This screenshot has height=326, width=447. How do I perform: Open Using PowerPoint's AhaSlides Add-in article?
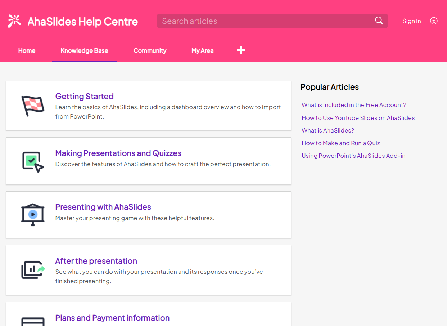tap(353, 156)
